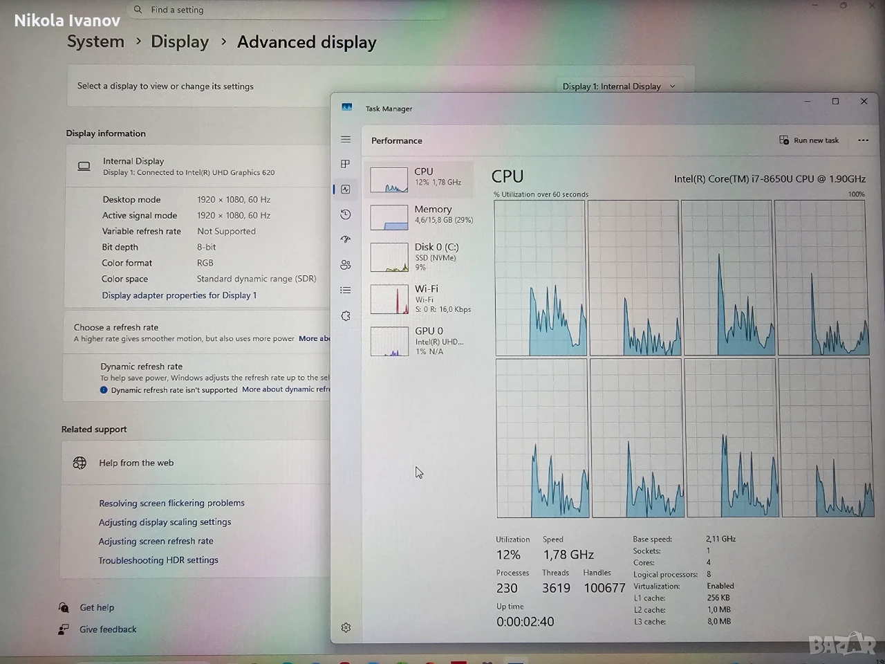Open Startup apps in Task Manager sidebar

pyautogui.click(x=346, y=239)
